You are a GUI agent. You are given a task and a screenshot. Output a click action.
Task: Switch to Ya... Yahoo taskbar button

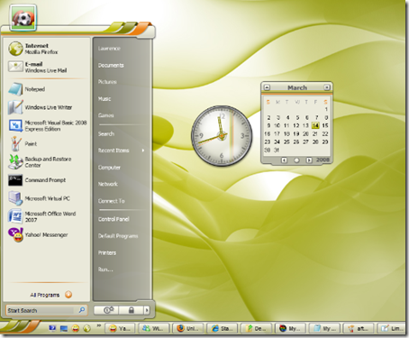pos(121,328)
